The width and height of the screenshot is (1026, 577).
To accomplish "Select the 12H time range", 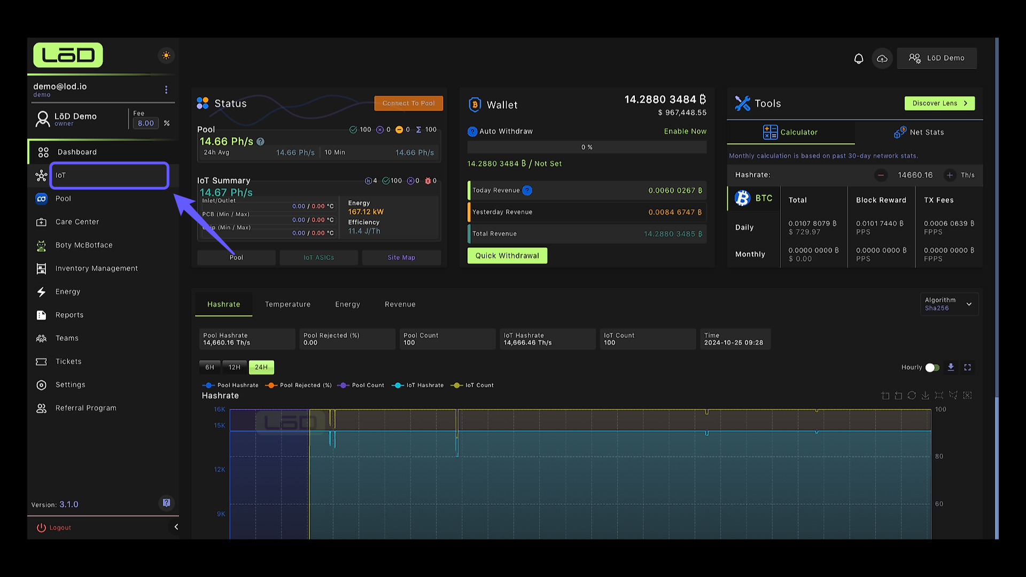I will pos(234,368).
